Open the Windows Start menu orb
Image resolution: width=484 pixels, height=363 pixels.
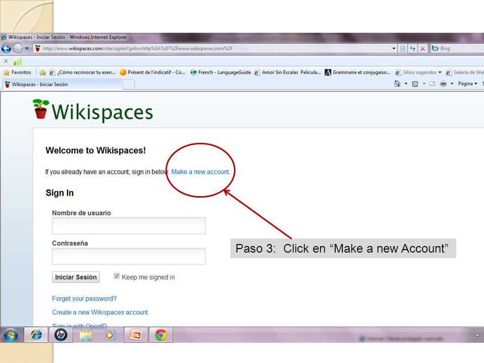11,335
